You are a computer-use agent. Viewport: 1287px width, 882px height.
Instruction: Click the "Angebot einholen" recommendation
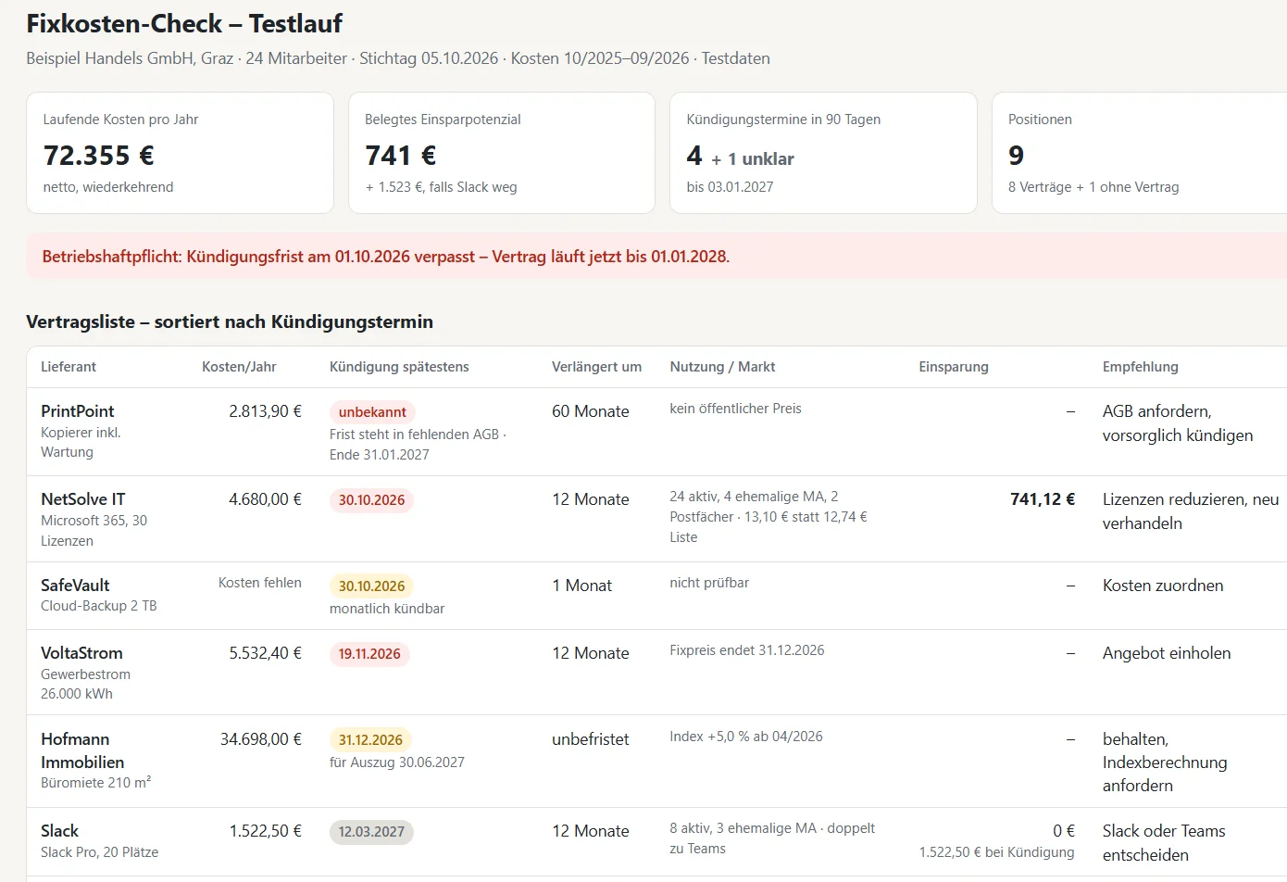[1167, 653]
